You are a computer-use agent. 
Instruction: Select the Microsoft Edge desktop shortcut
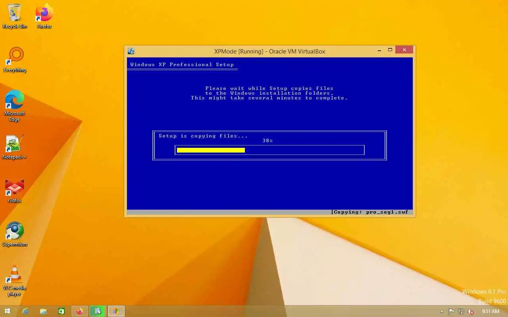click(x=15, y=106)
